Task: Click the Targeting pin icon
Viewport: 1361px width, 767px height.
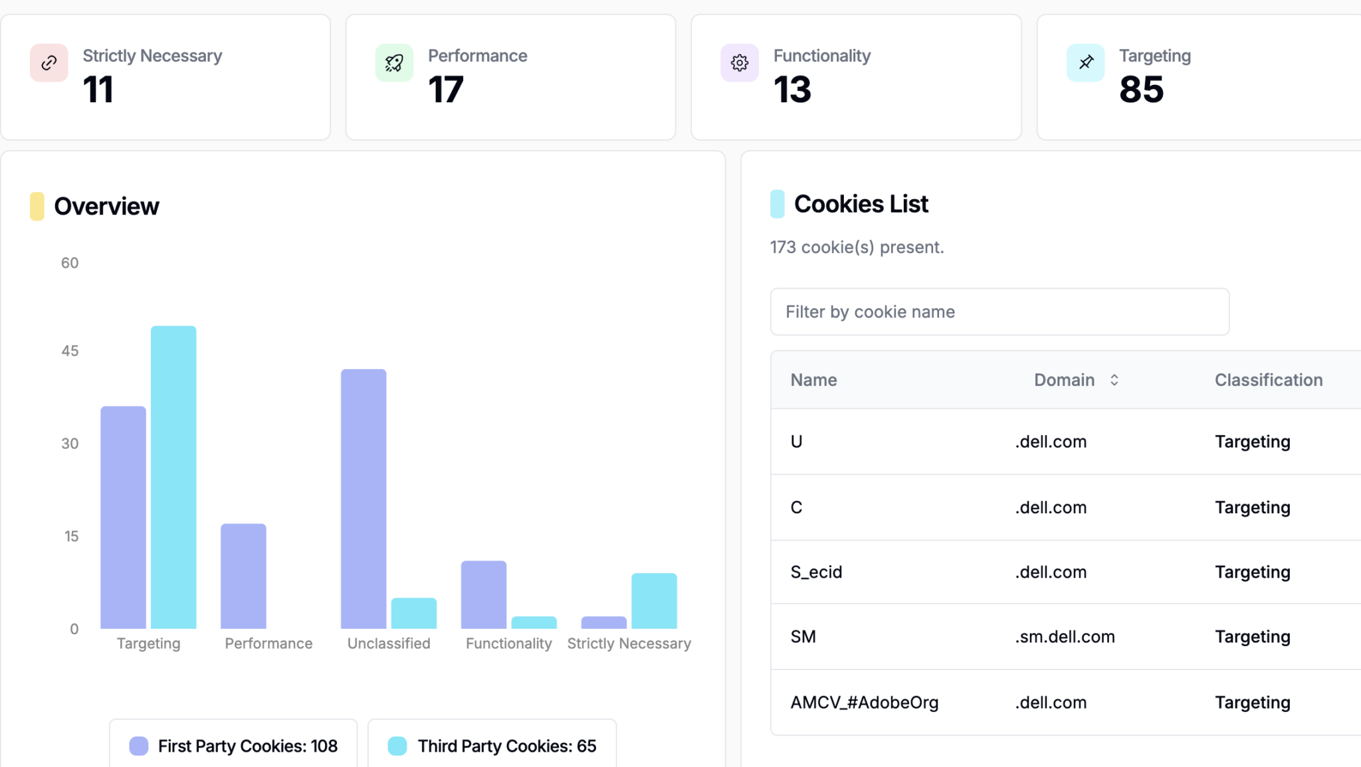Action: [1086, 63]
